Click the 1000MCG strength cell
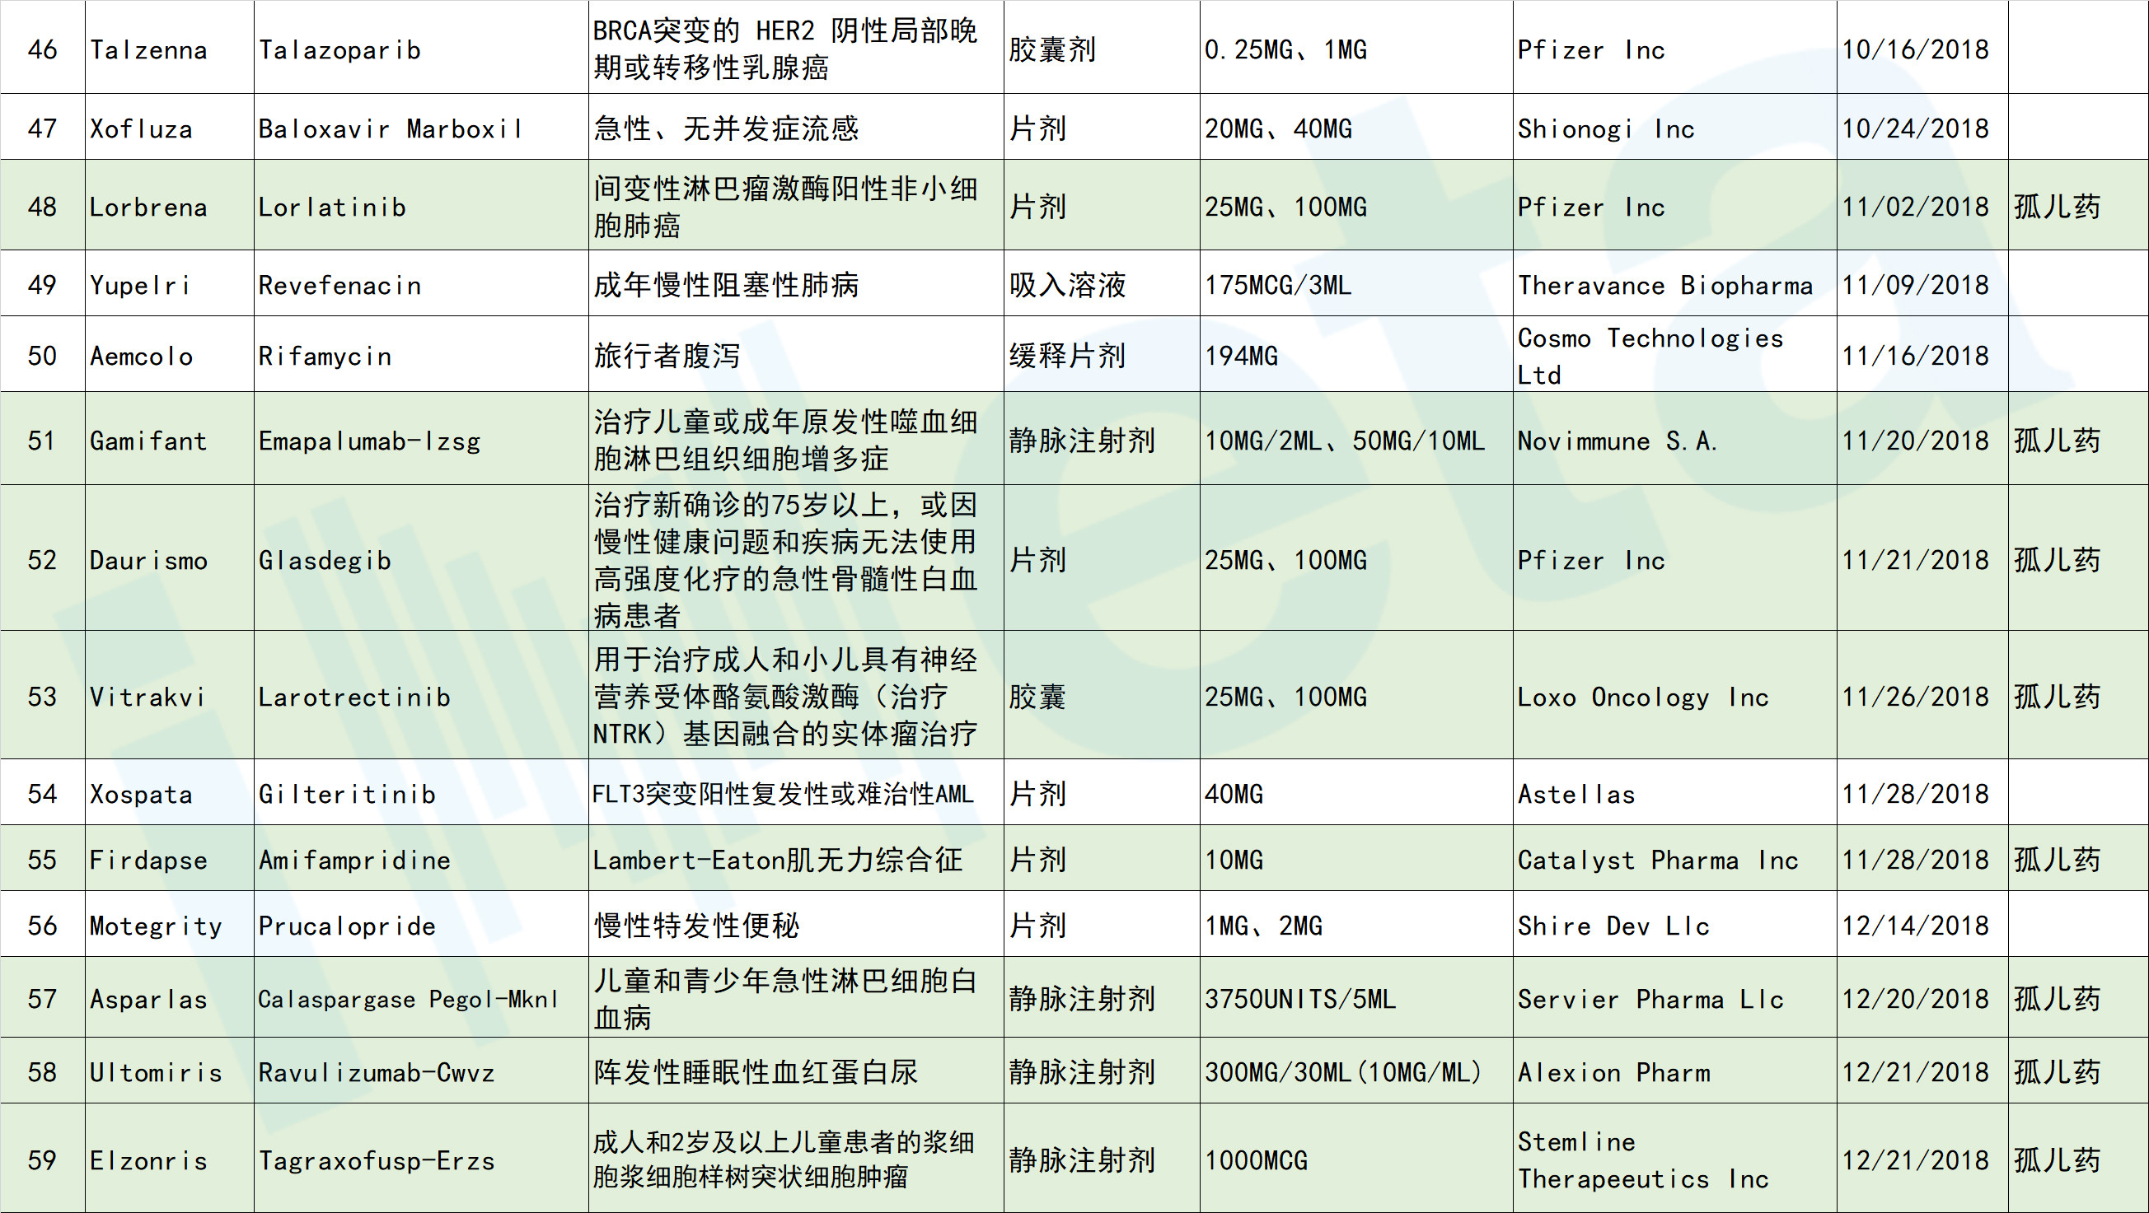Screen dimensions: 2149x1213 point(1356,1158)
